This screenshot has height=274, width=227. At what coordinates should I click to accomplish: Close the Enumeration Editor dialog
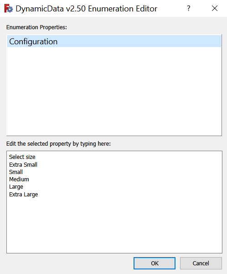(x=214, y=8)
